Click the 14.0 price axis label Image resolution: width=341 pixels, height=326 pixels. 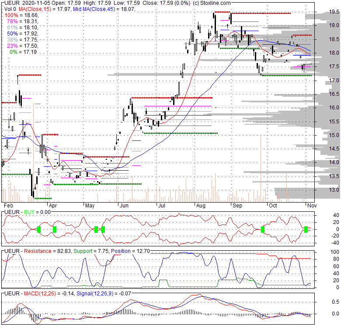click(x=334, y=162)
